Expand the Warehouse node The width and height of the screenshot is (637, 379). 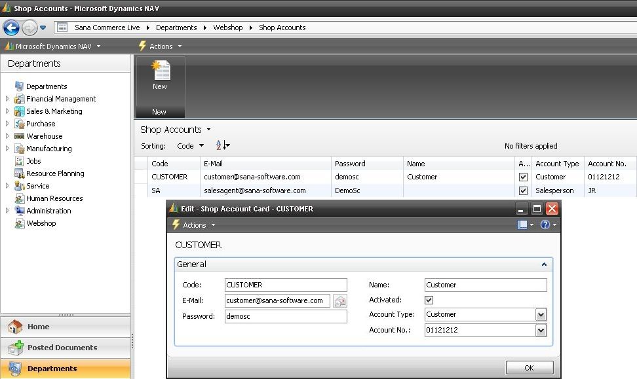[x=7, y=136]
